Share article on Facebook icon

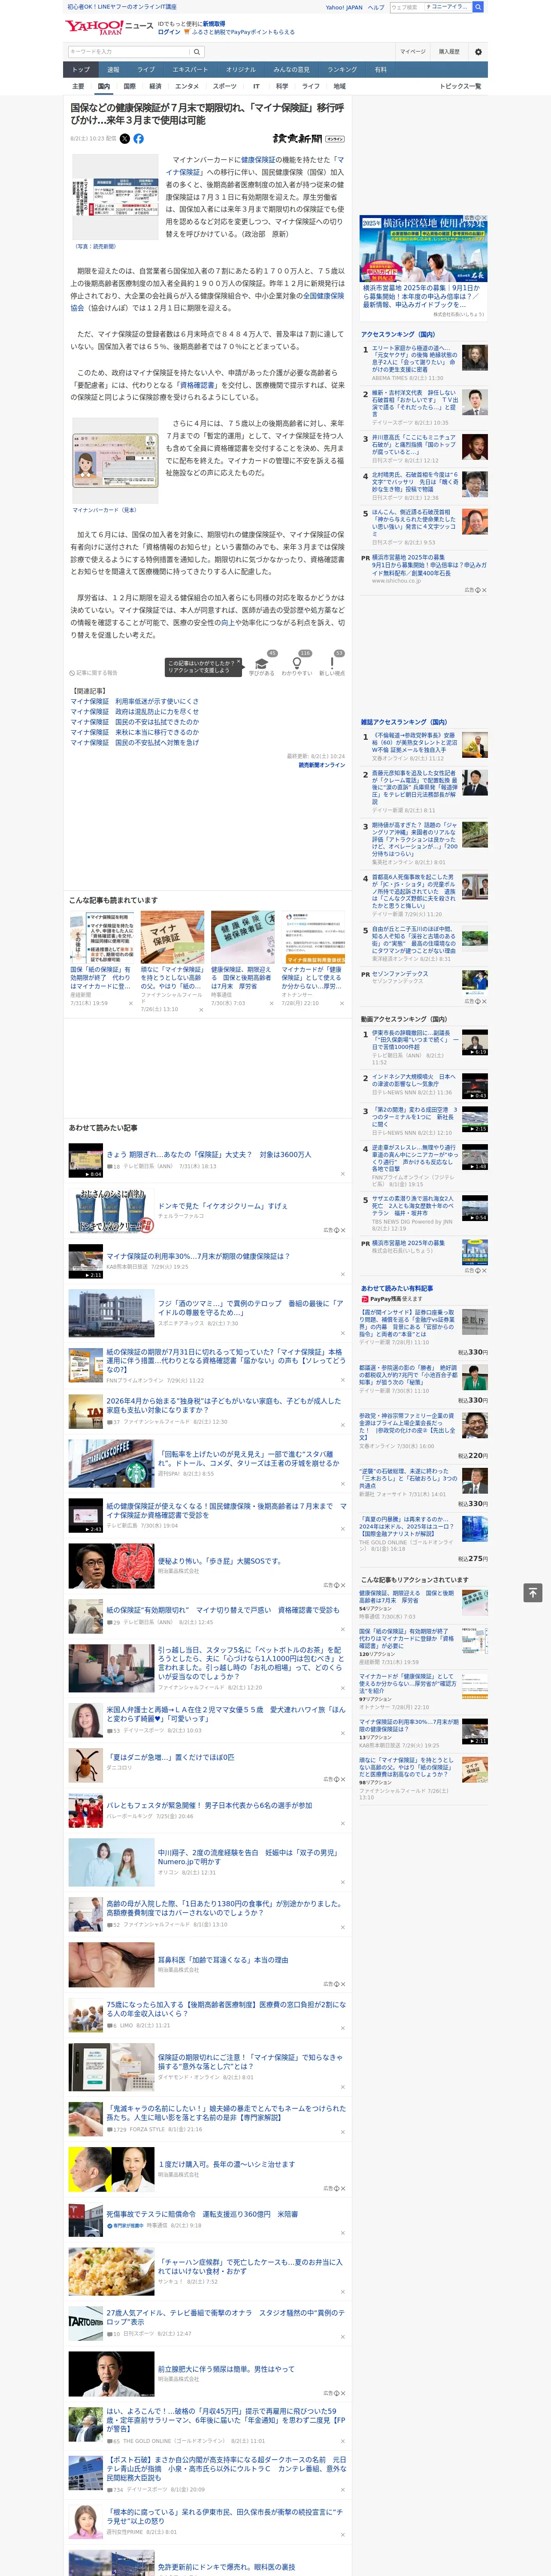tap(138, 139)
